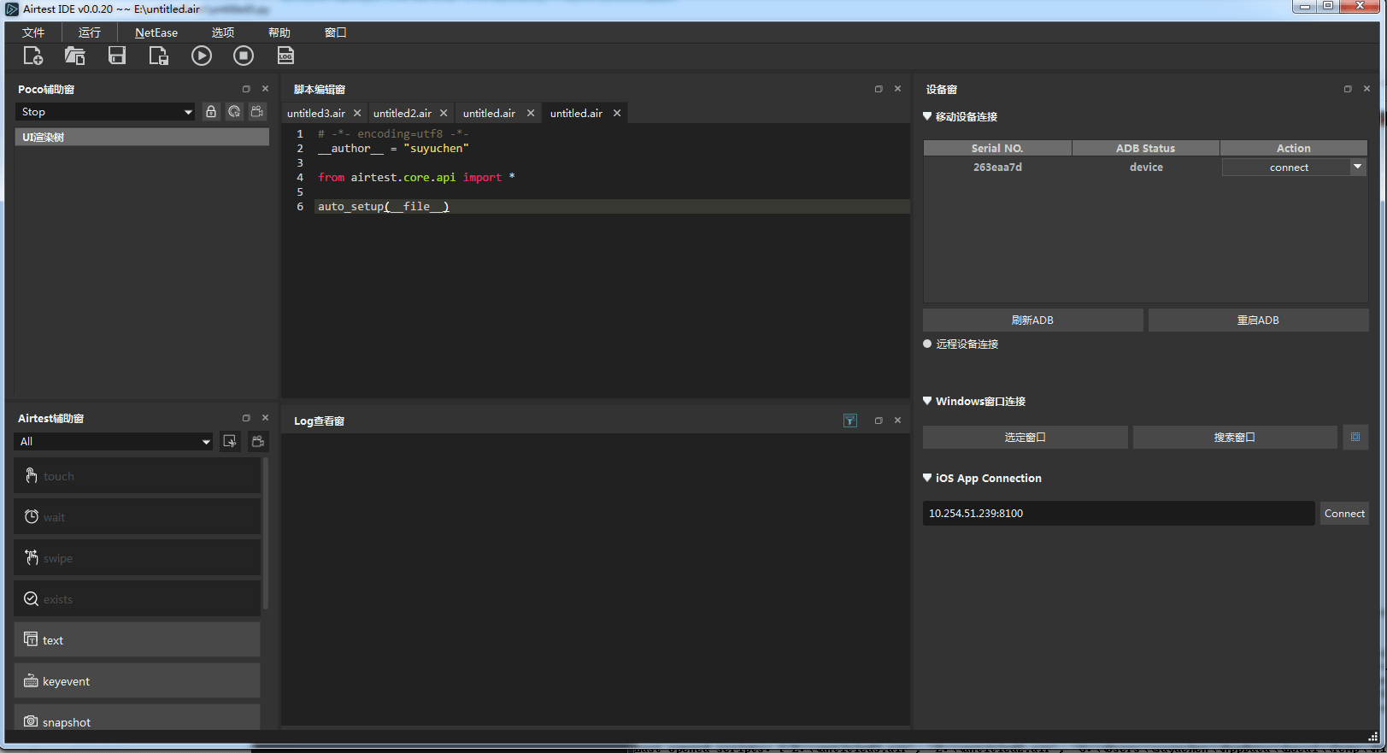This screenshot has width=1387, height=753.
Task: Start Poco recording with the camera icon
Action: pyautogui.click(x=257, y=112)
